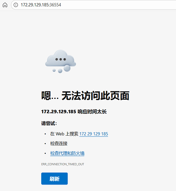Open web search link for 172 29 129 185

(94, 134)
